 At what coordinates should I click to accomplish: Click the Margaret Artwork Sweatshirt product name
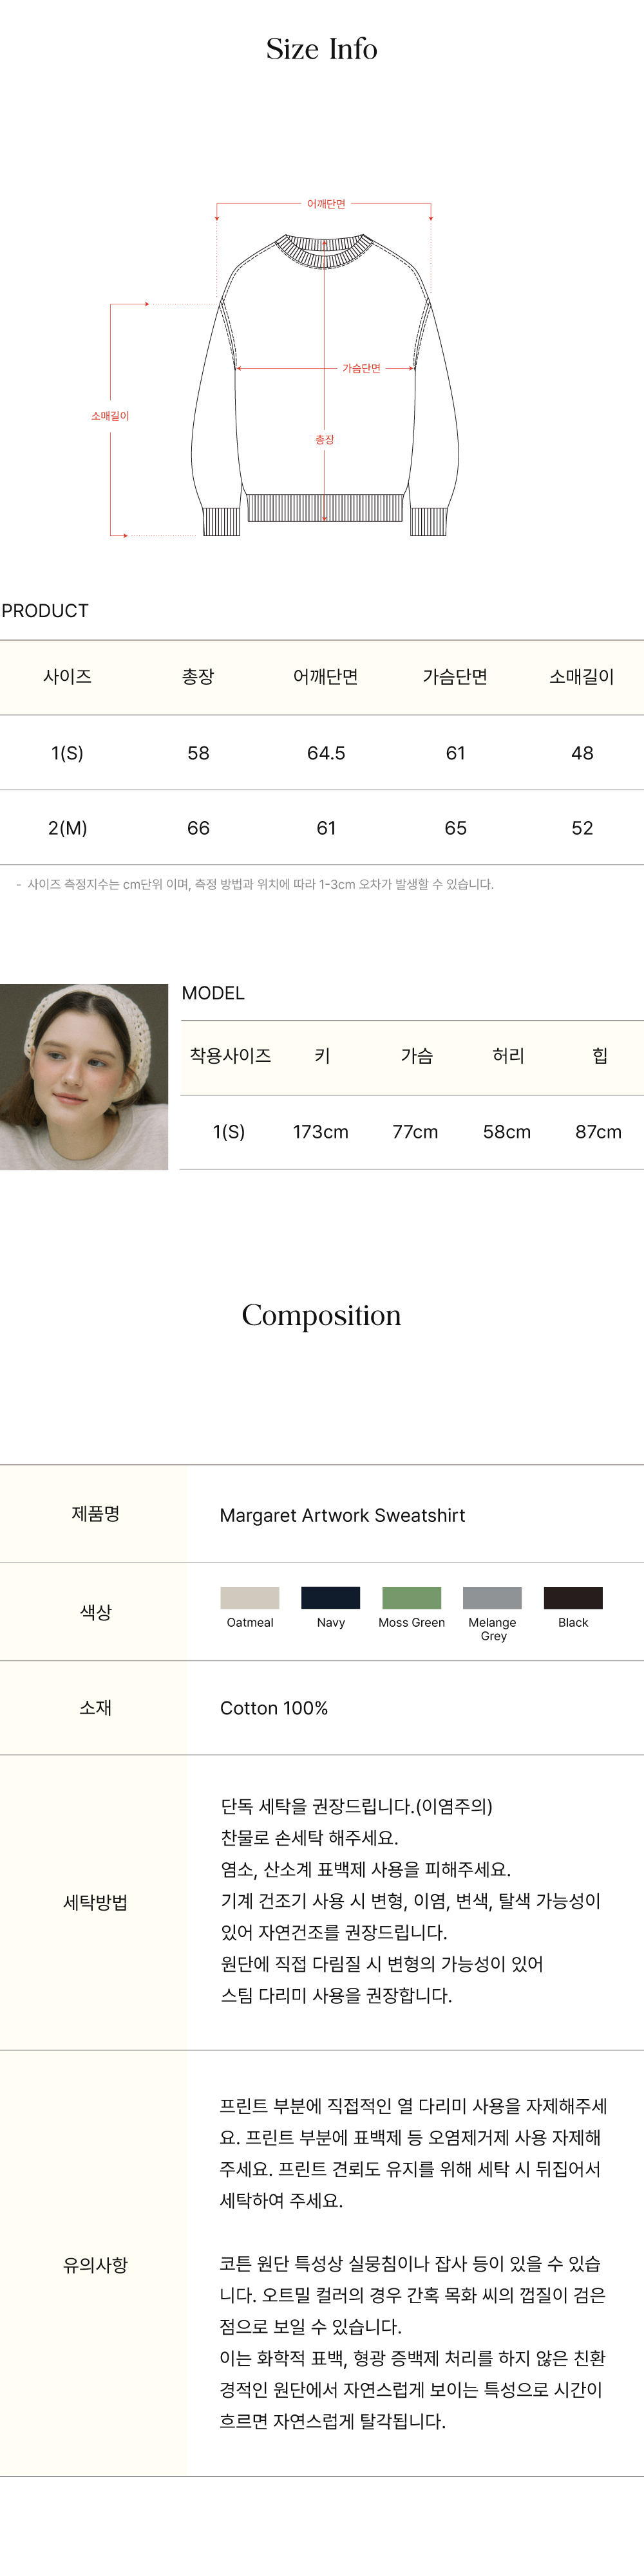tap(342, 1515)
